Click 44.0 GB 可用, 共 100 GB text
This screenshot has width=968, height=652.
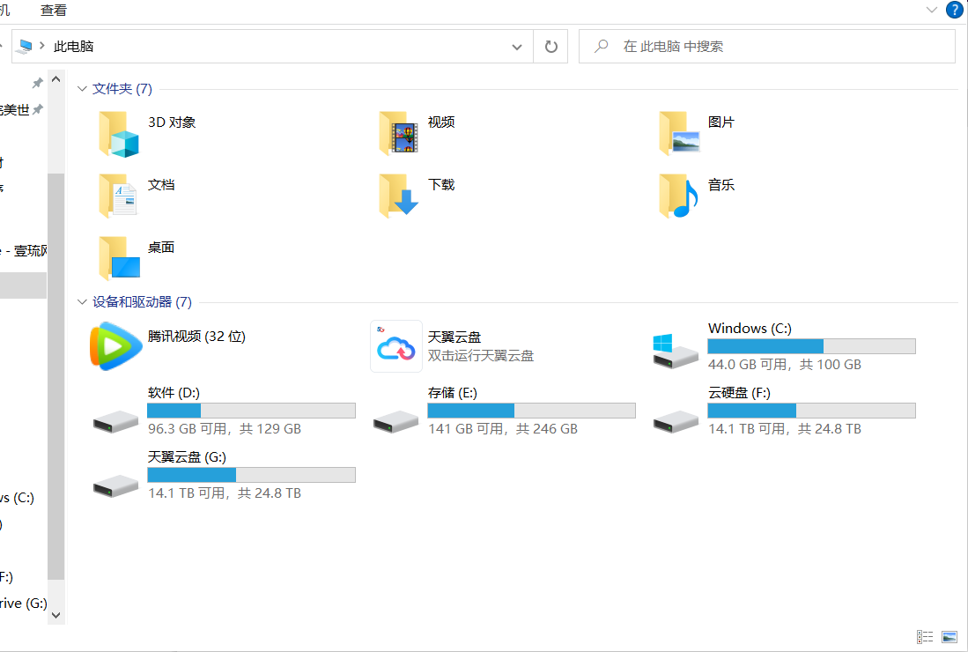coord(785,365)
